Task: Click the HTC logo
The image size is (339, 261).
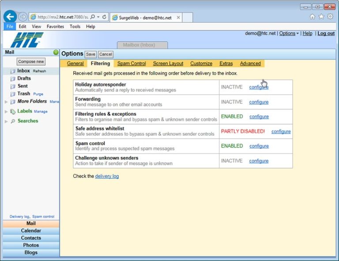Action: 27,40
